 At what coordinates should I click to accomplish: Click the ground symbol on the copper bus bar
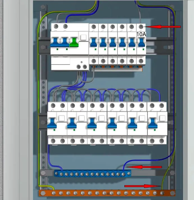108,193
